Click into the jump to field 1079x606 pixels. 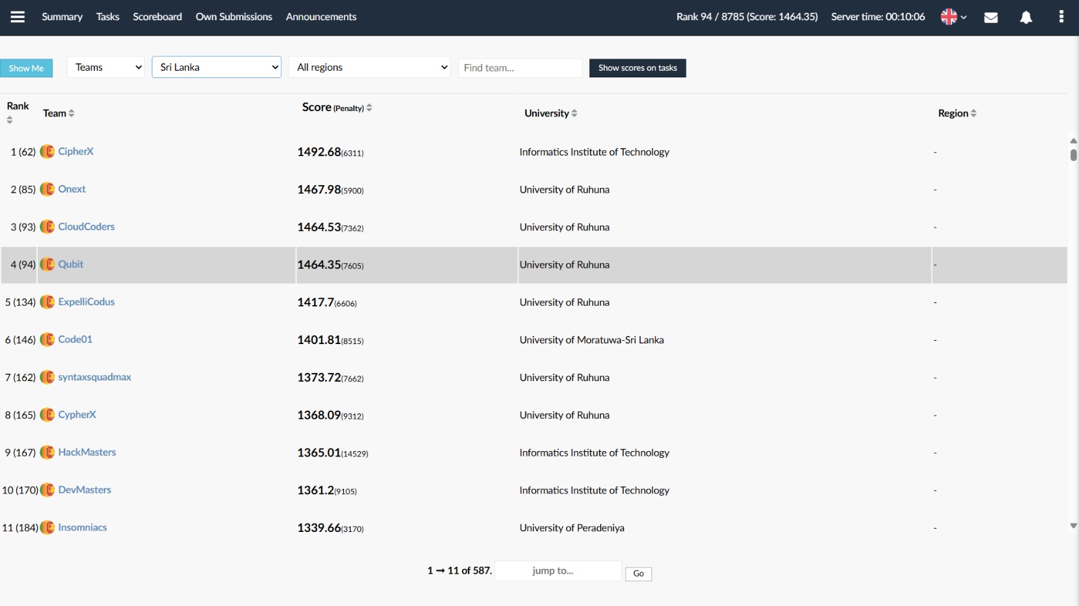click(557, 570)
